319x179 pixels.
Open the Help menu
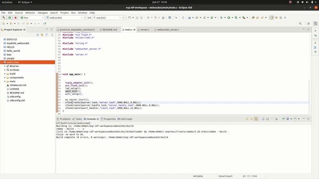[92, 12]
